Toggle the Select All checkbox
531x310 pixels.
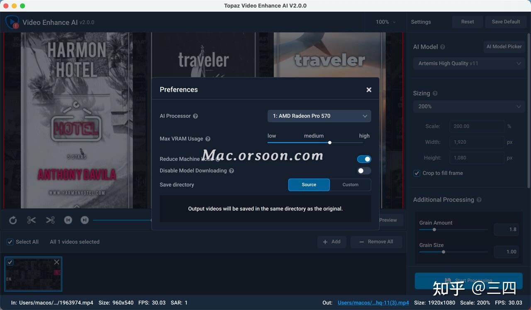tap(10, 242)
